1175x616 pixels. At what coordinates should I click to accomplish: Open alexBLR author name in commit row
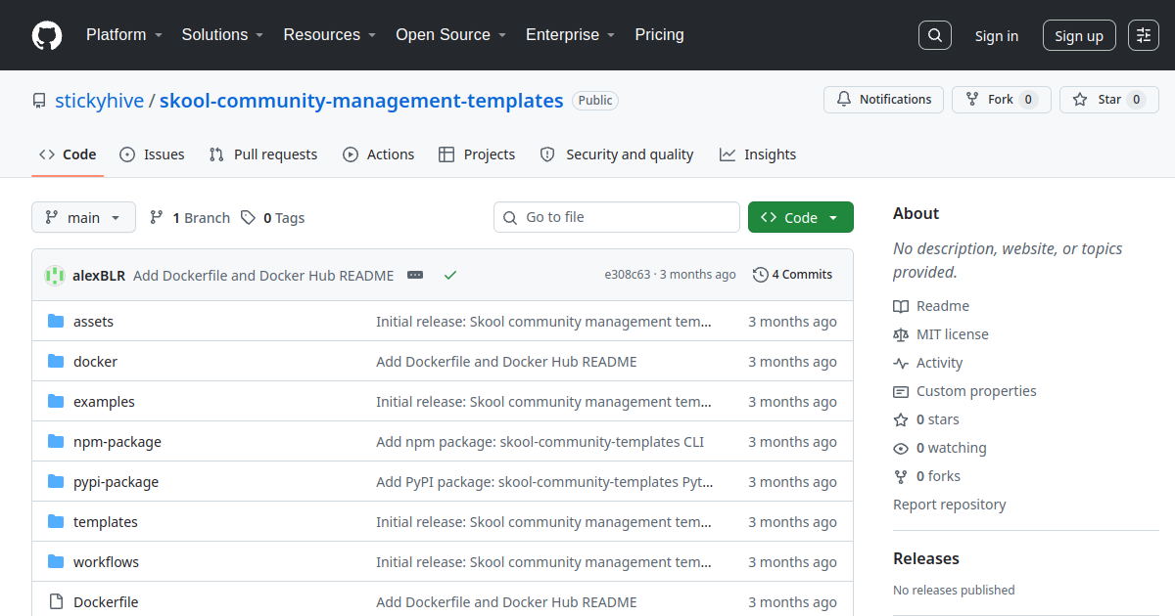99,276
